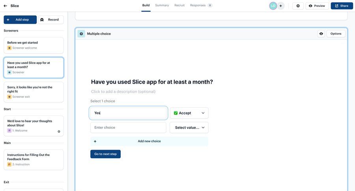Click the circle icon on Welcome card

59,131
